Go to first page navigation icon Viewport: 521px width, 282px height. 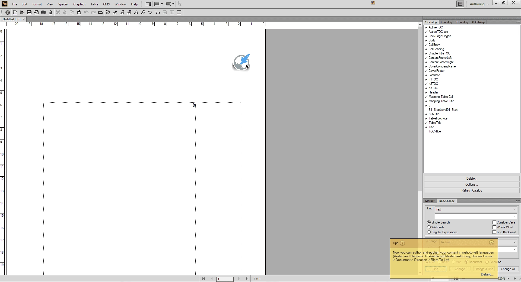204,278
